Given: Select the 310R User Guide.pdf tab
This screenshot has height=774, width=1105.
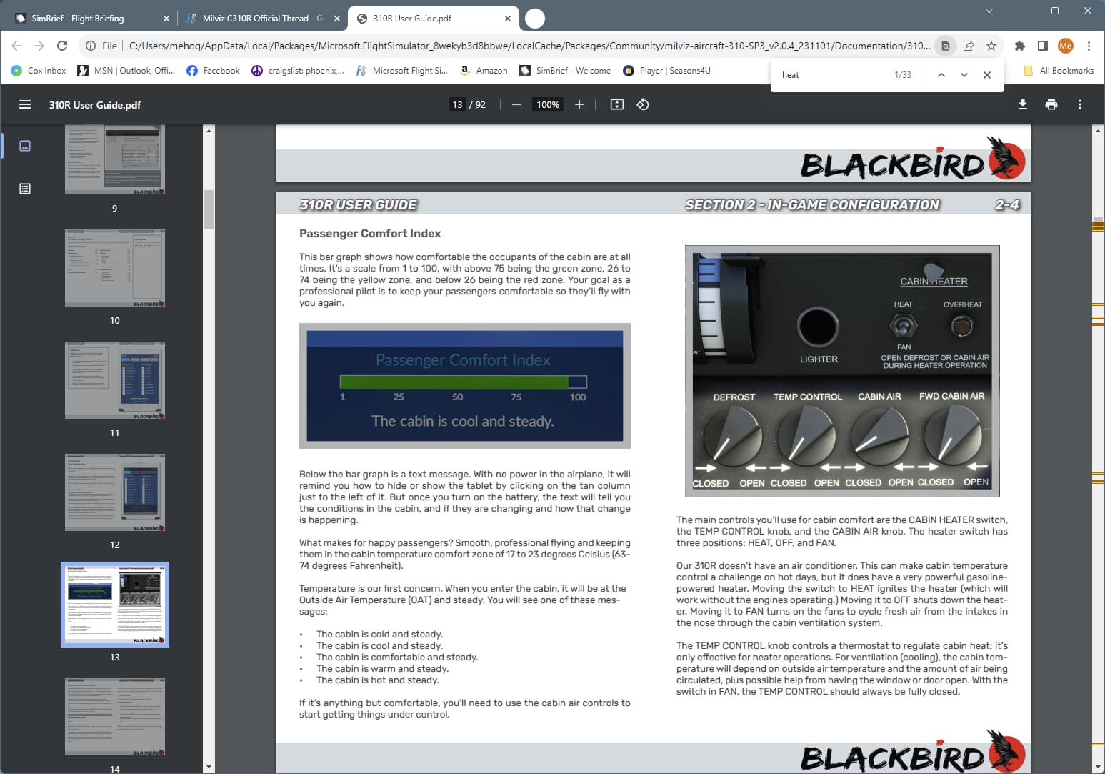Looking at the screenshot, I should tap(434, 19).
